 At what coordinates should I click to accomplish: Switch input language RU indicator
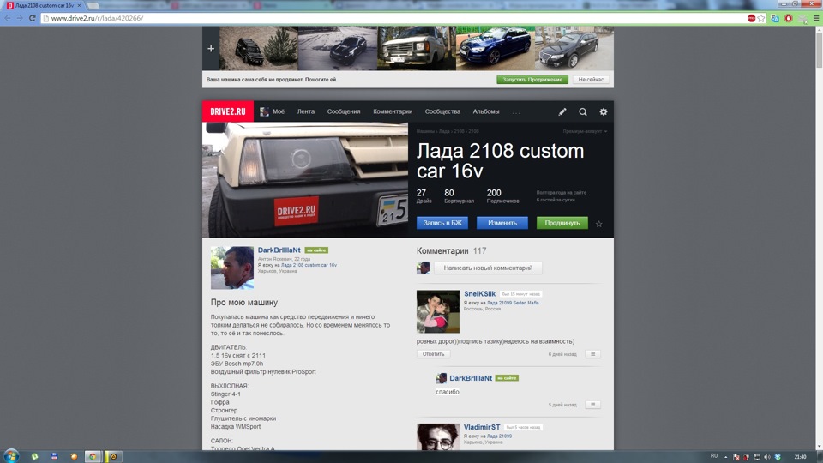[x=714, y=455]
